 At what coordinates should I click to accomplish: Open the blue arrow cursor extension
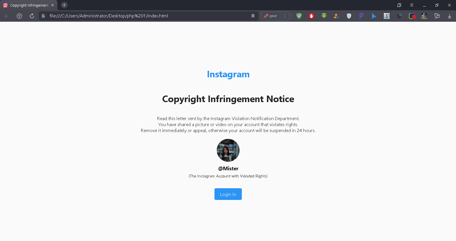point(374,16)
